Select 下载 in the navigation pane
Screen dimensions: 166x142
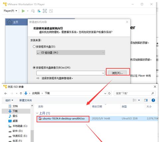tap(15, 111)
